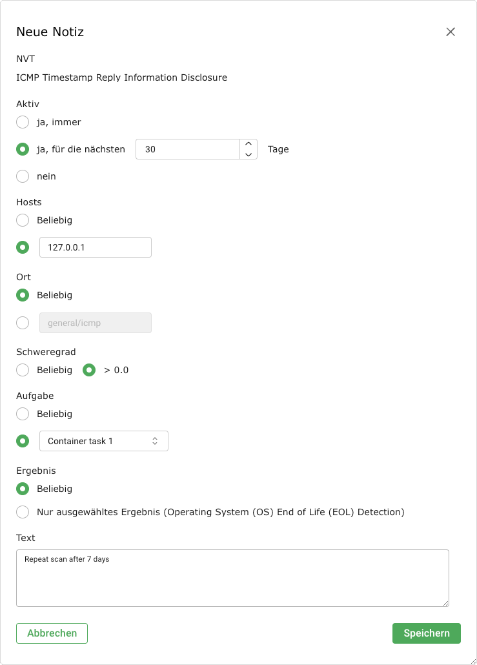The image size is (477, 665).
Task: Select 'ja, immer' under Aktiv
Action: 23,122
